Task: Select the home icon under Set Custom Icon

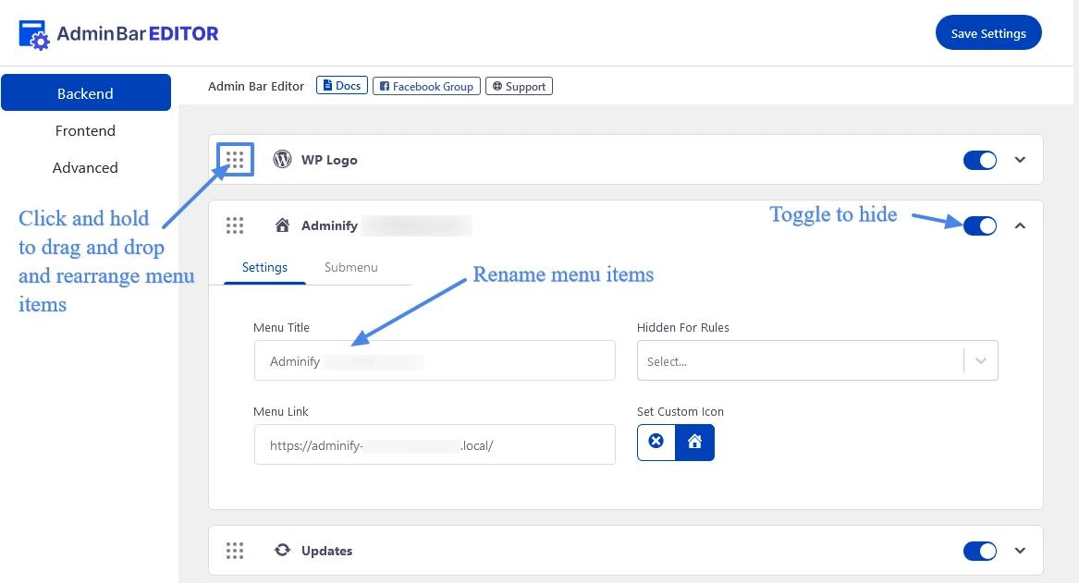Action: 694,442
